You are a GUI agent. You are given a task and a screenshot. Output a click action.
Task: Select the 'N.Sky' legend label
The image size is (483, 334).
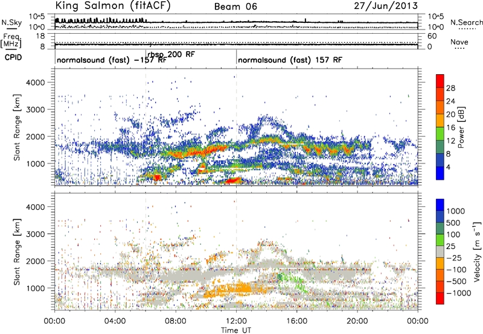[11, 22]
